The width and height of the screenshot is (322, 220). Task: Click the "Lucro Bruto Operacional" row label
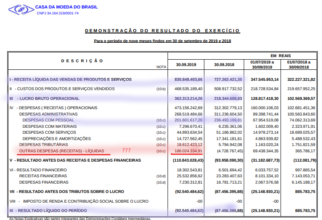click(48, 99)
